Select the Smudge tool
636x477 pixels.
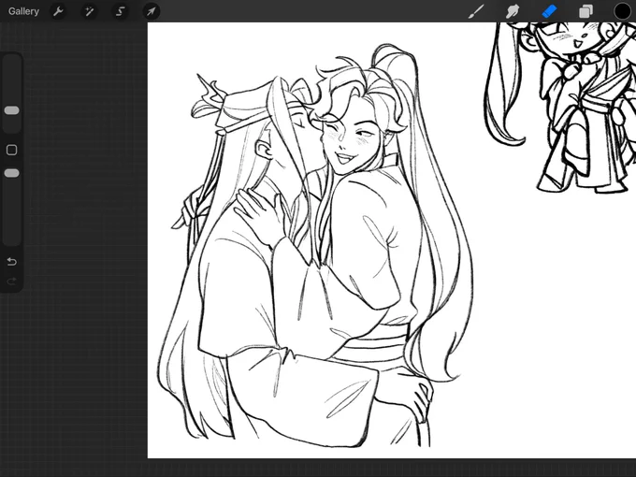(513, 11)
